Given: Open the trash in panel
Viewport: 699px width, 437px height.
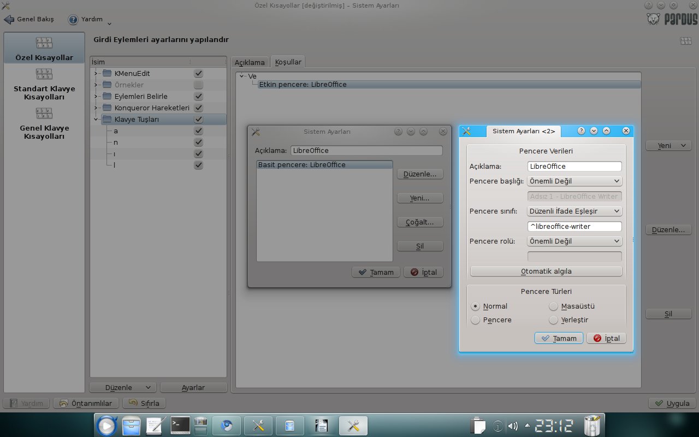Looking at the screenshot, I should pyautogui.click(x=592, y=425).
